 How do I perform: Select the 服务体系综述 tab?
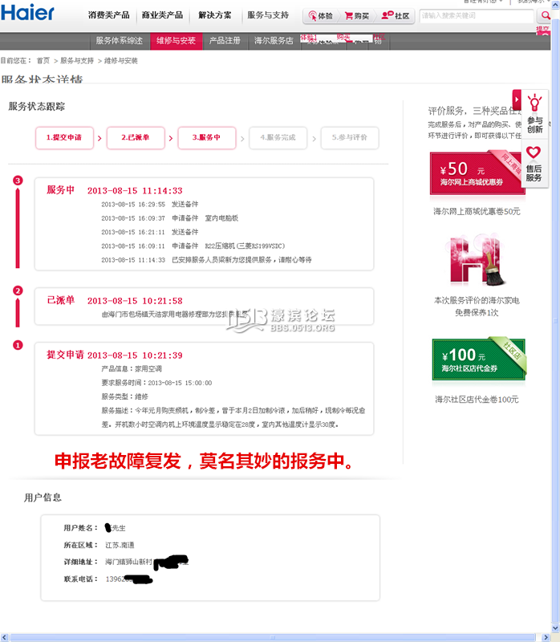coord(120,41)
